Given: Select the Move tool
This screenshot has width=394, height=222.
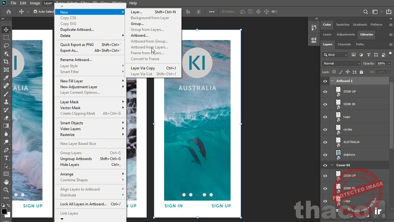Looking at the screenshot, I should (6, 30).
